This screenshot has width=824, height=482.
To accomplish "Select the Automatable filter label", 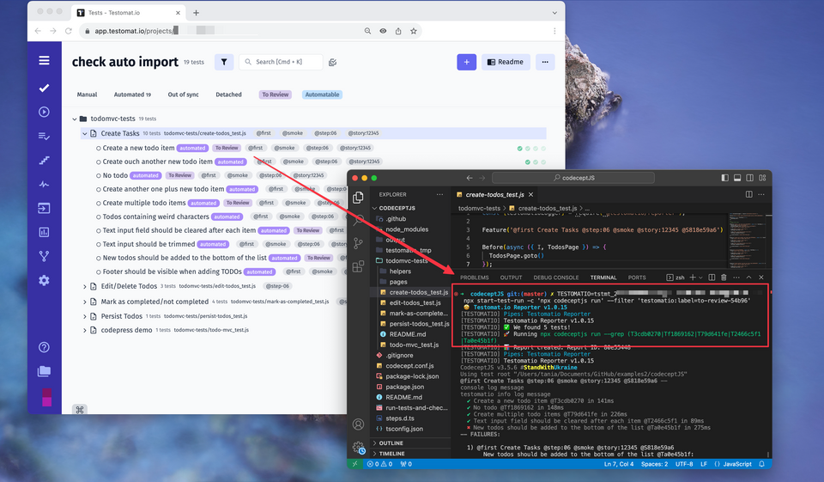I will point(322,95).
